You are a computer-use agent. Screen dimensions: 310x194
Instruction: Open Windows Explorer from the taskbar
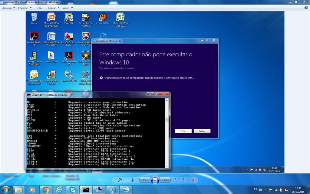[x=18, y=190]
